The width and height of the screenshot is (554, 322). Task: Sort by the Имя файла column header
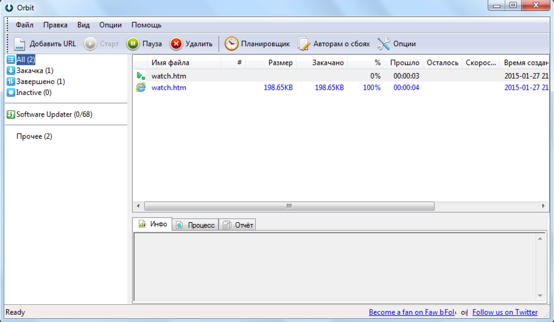(184, 63)
